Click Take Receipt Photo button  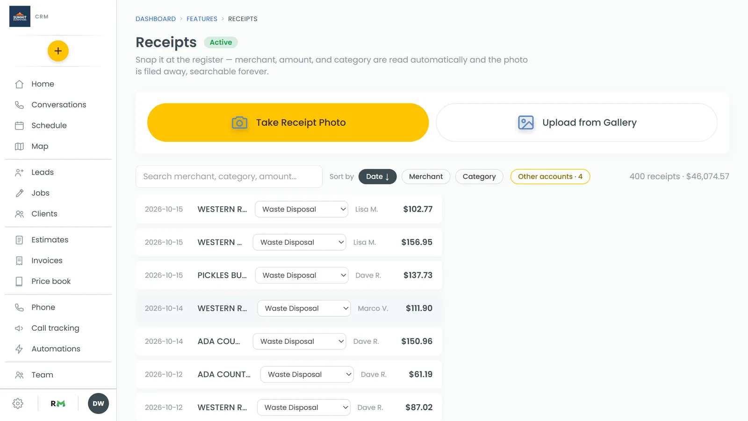click(x=288, y=123)
